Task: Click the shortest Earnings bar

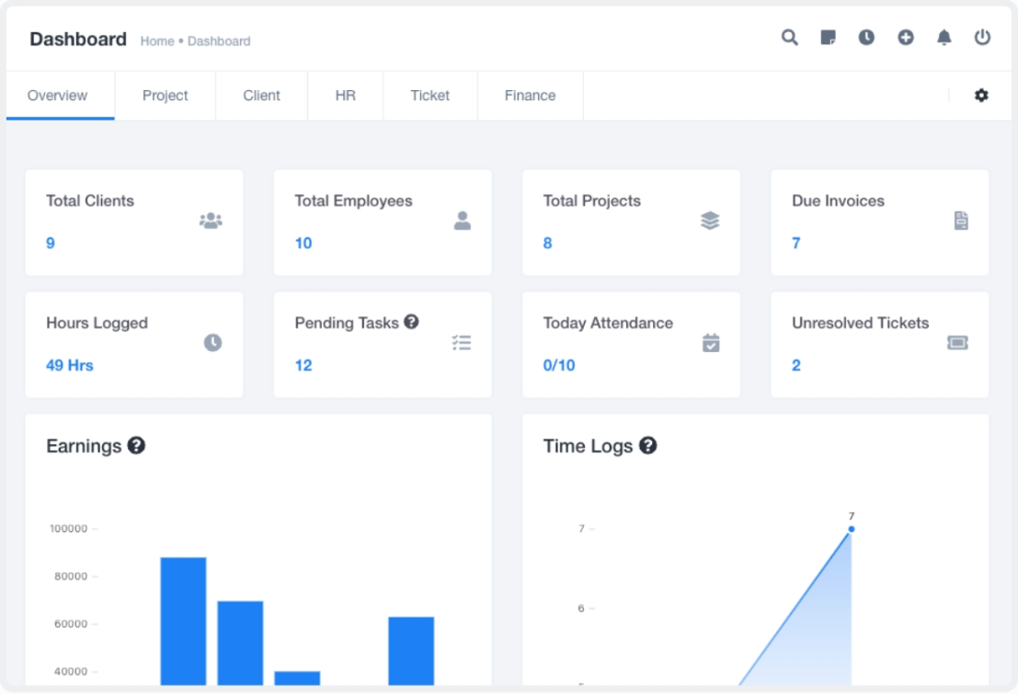Action: 297,677
